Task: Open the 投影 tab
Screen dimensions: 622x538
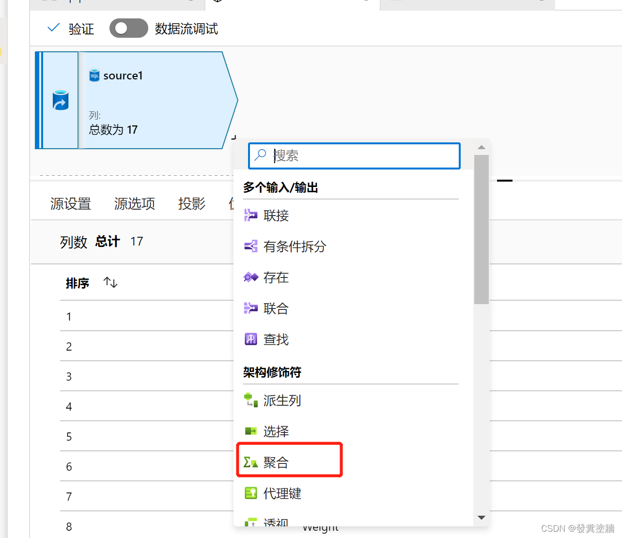Action: point(192,204)
